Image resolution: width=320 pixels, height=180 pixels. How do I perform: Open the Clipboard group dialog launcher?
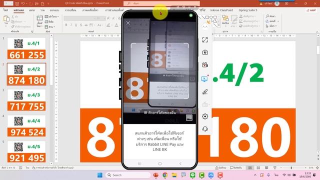click(x=32, y=31)
